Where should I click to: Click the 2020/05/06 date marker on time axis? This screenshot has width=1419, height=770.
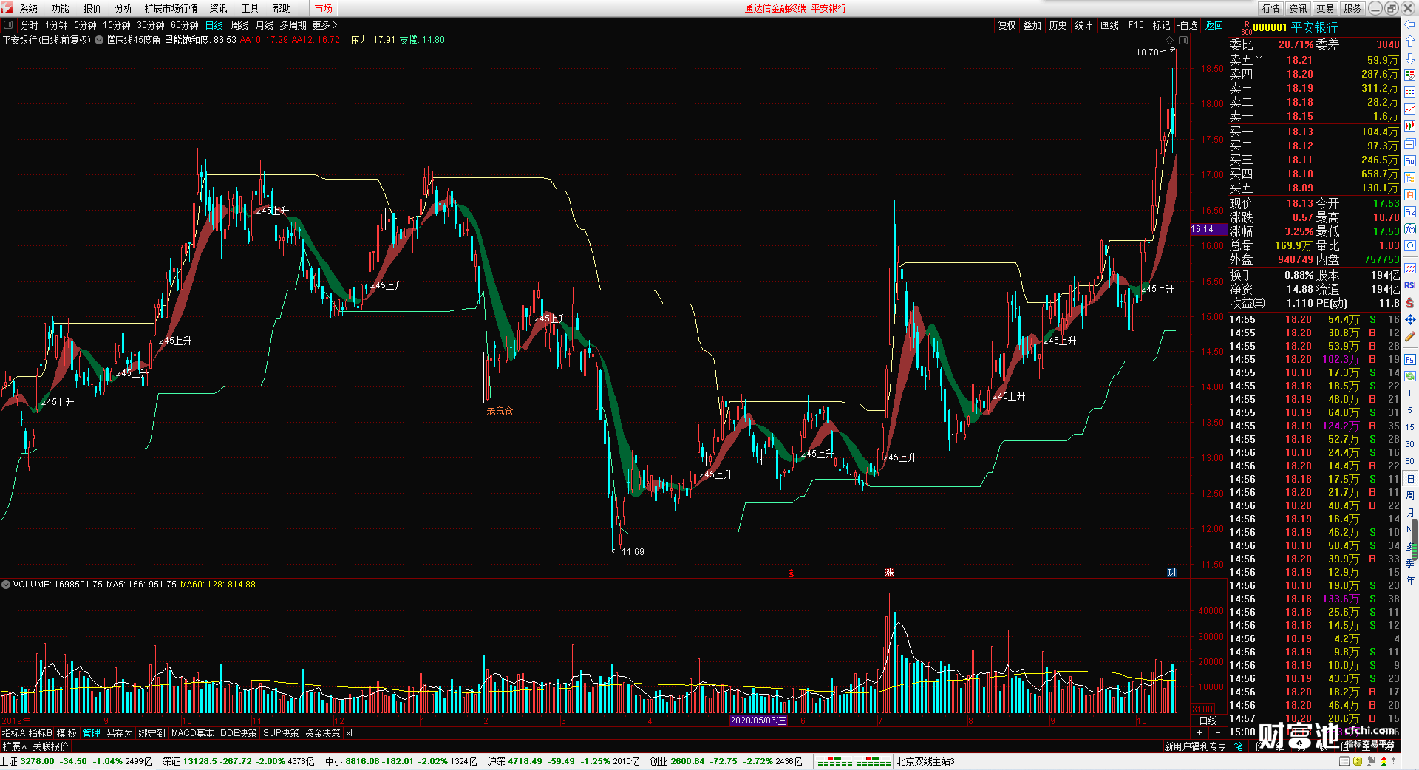[758, 720]
